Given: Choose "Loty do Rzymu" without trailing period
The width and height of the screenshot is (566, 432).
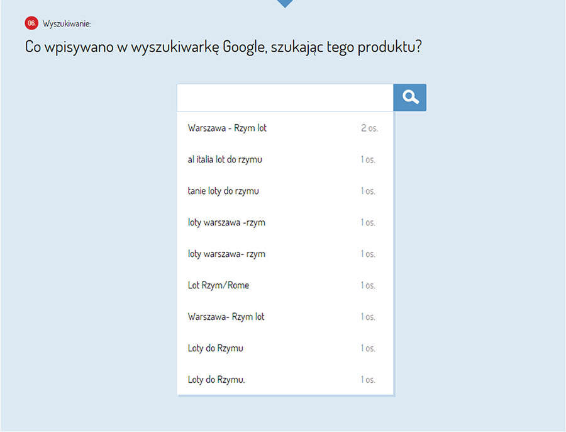Looking at the screenshot, I should 215,348.
